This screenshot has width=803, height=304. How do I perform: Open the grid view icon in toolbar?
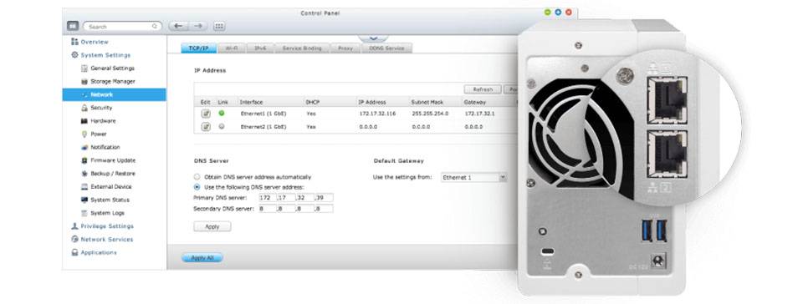click(x=218, y=26)
